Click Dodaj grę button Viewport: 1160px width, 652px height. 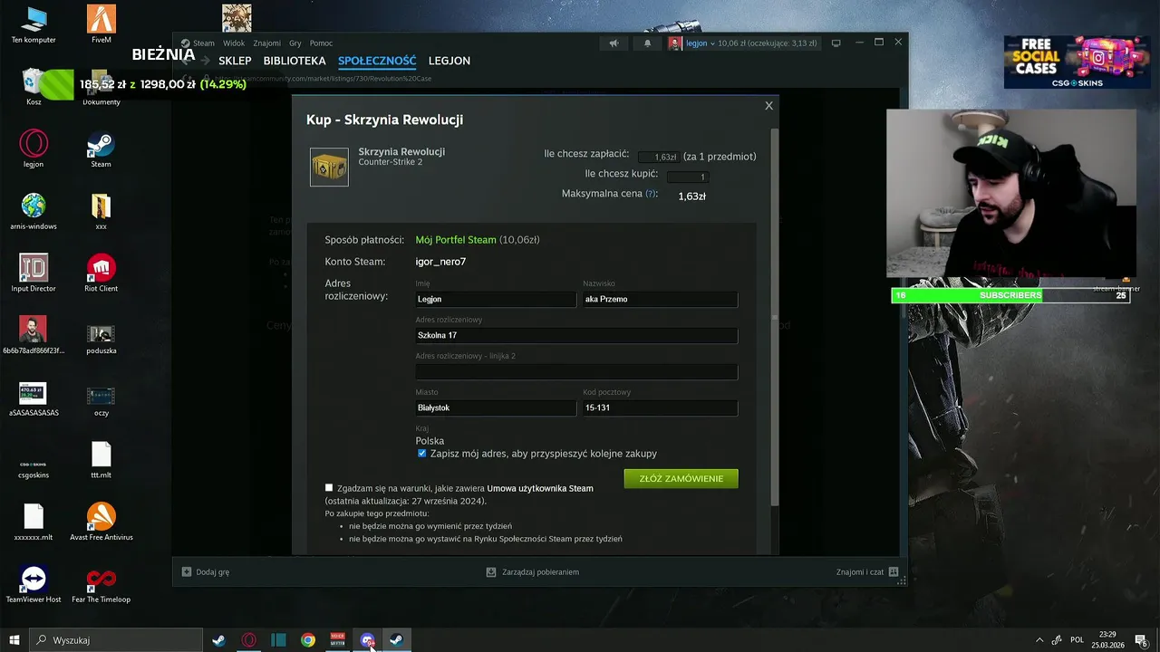click(206, 572)
